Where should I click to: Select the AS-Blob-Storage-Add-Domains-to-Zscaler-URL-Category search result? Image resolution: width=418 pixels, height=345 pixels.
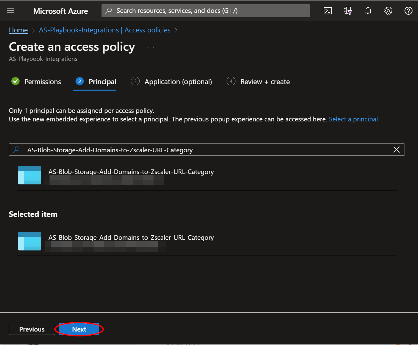[207, 176]
